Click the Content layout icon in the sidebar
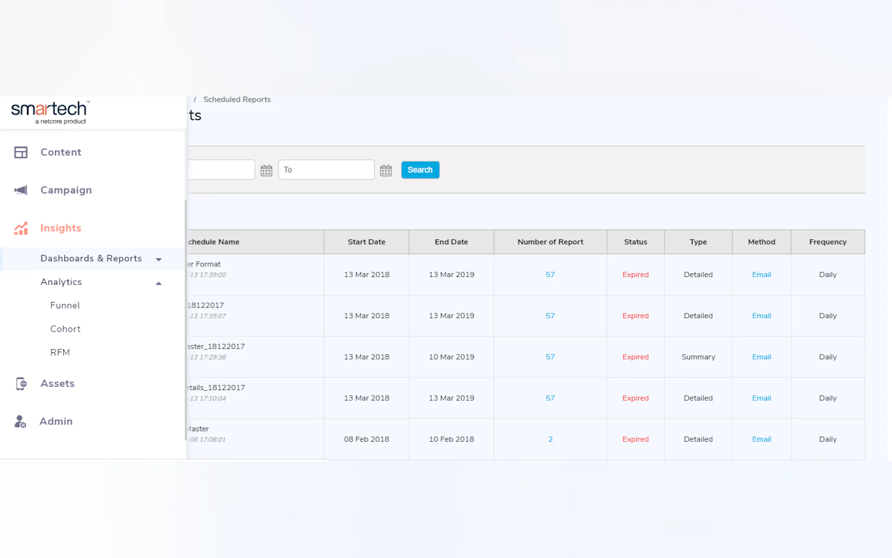The width and height of the screenshot is (892, 558). (21, 152)
